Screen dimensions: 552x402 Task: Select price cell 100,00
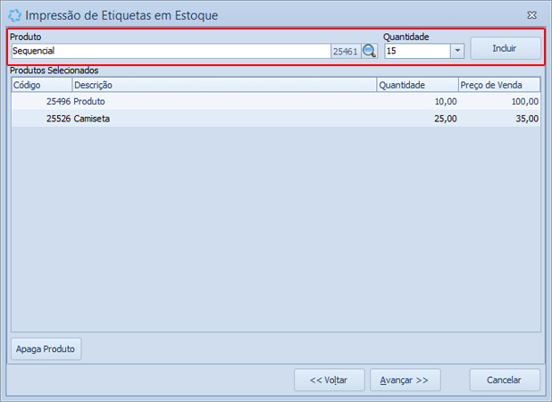pos(499,101)
